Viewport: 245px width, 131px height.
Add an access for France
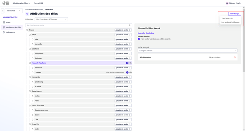[x=123, y=30]
